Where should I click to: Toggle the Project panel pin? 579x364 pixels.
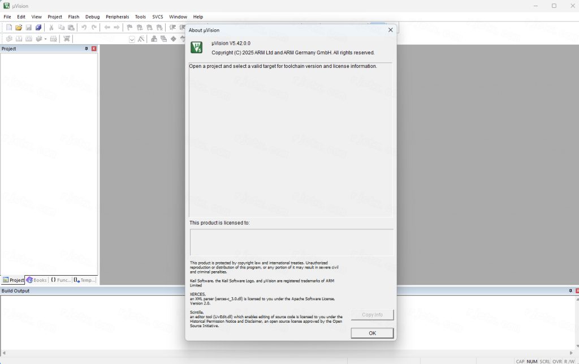[x=87, y=49]
